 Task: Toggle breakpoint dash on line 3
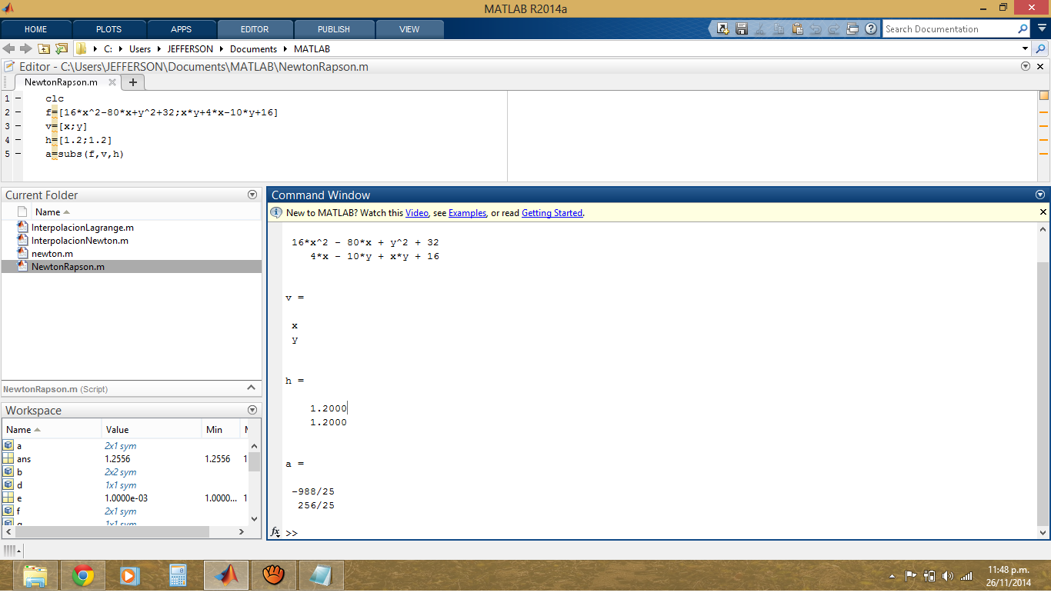tap(18, 126)
